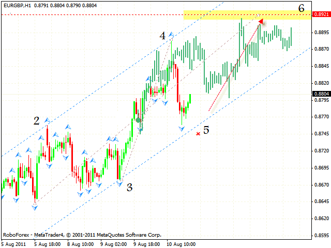This screenshot has height=248, width=331.
Task: Click the current price tag 0.8804
Action: tap(321, 94)
